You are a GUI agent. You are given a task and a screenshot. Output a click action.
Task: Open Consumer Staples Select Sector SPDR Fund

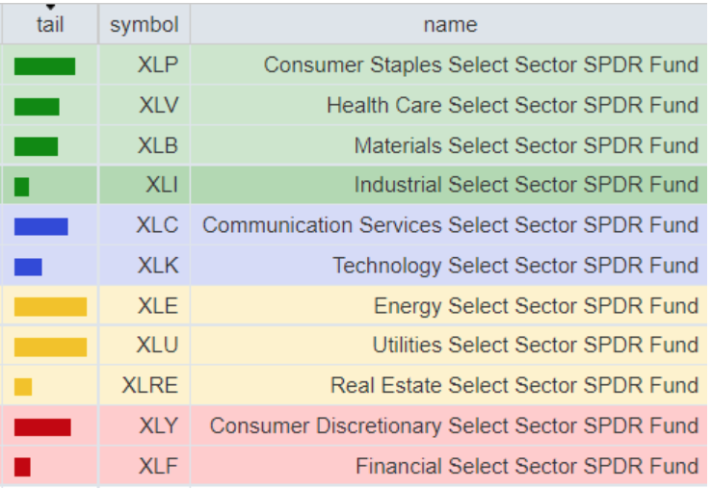[481, 65]
